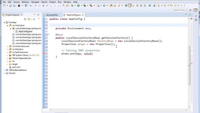Open the Navigate menu
The image size is (200, 113).
pos(35,2)
